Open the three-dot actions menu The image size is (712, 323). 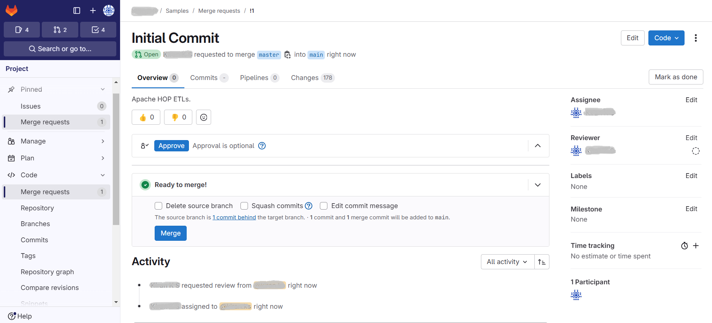[695, 38]
